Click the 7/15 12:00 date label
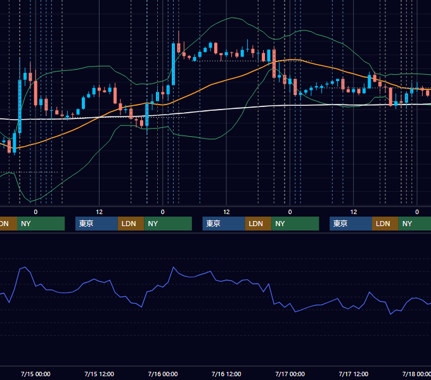This screenshot has height=380, width=431. [x=100, y=374]
